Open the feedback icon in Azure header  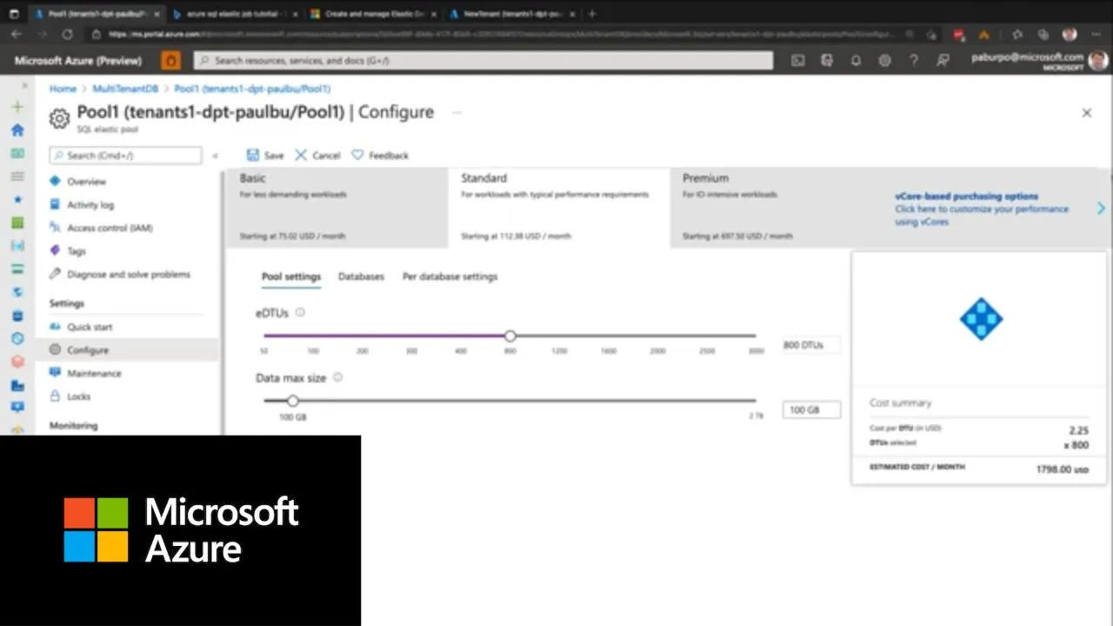coord(943,61)
